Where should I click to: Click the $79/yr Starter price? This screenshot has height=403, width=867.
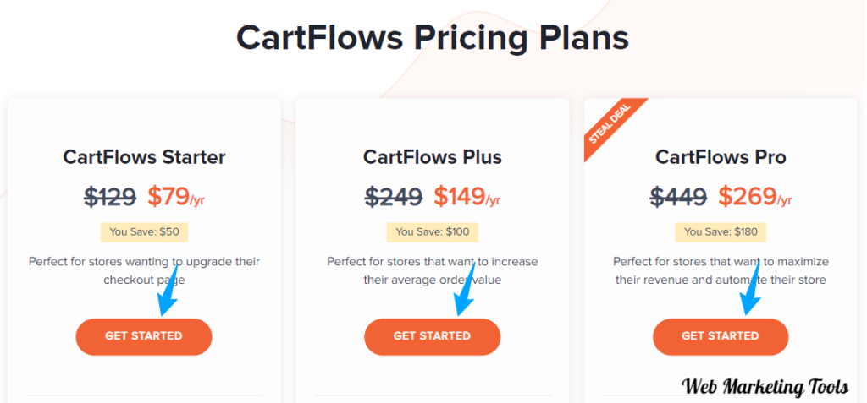(176, 196)
